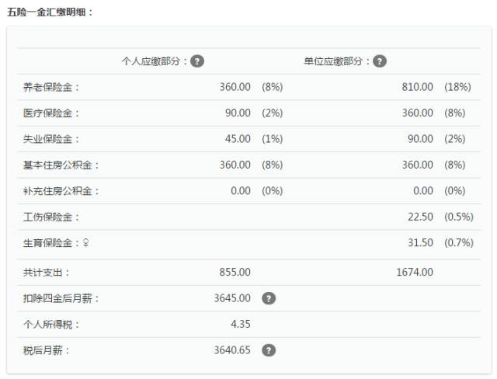Click personal 医疗保险金 amount 90.00

(238, 113)
